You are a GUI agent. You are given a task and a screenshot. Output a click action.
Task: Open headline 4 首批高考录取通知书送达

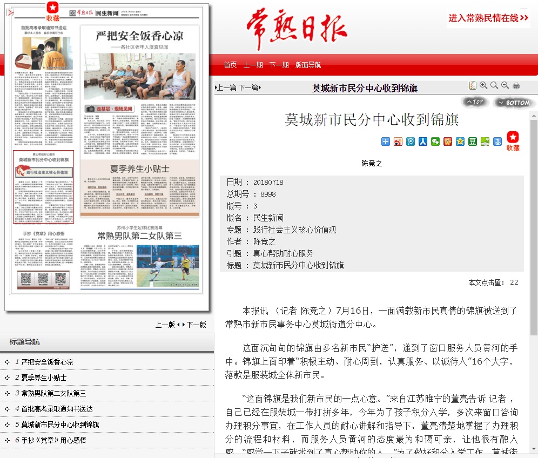pyautogui.click(x=57, y=409)
